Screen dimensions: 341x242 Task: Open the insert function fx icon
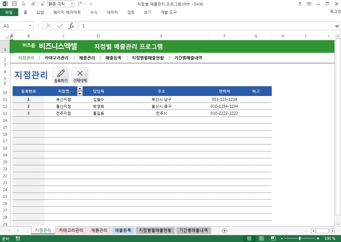pyautogui.click(x=71, y=26)
